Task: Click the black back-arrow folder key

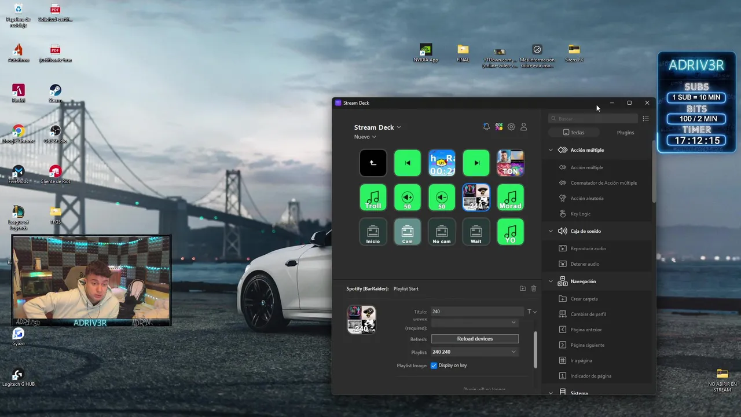Action: coord(373,163)
